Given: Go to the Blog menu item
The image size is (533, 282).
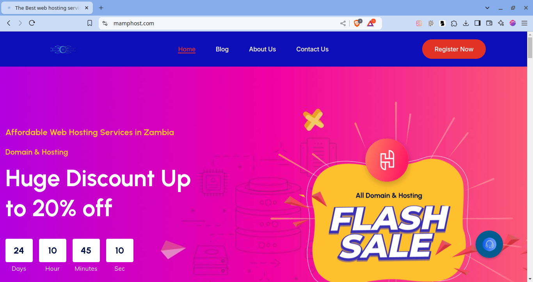Looking at the screenshot, I should pos(222,49).
